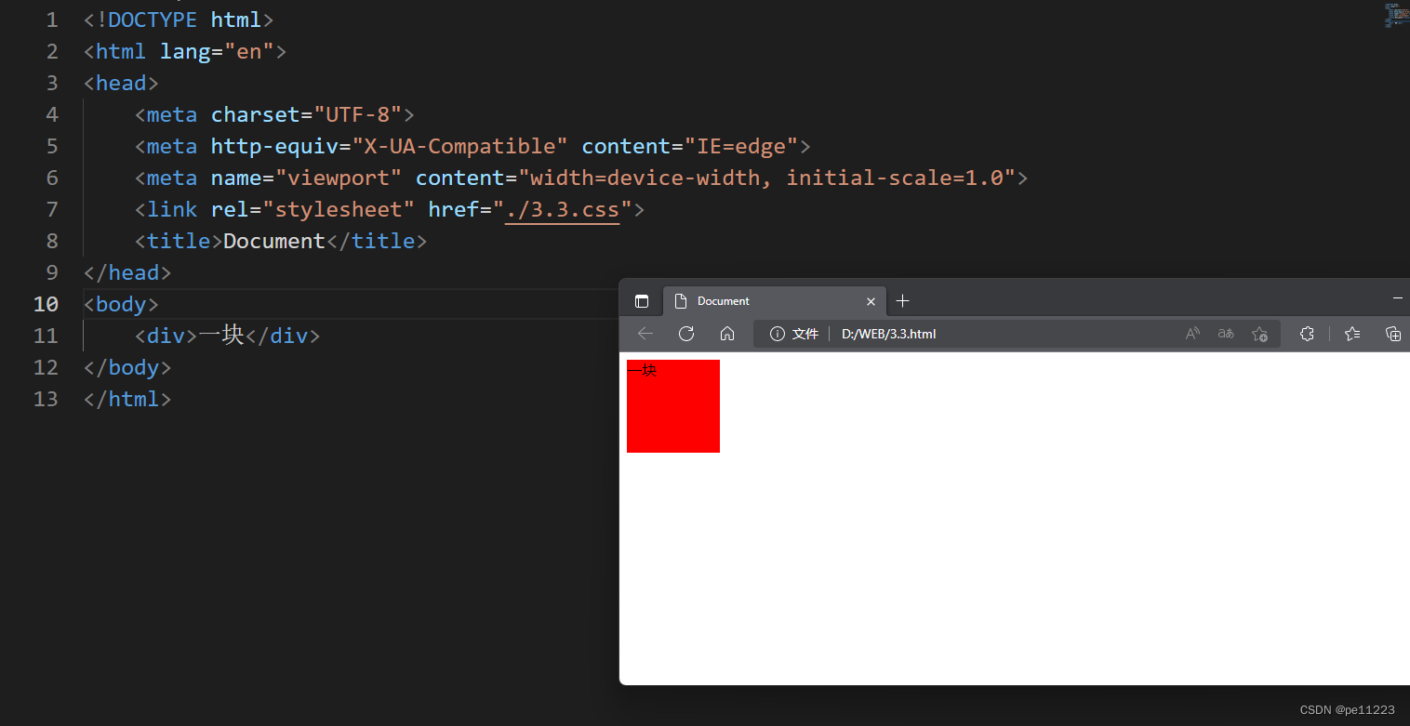
Task: Click the body opening tag on line 10
Action: (121, 304)
